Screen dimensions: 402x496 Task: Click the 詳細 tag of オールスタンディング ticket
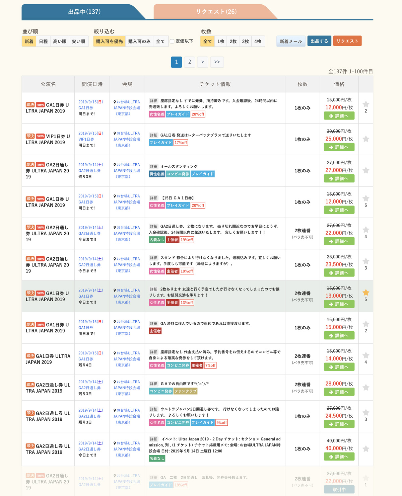(x=153, y=166)
